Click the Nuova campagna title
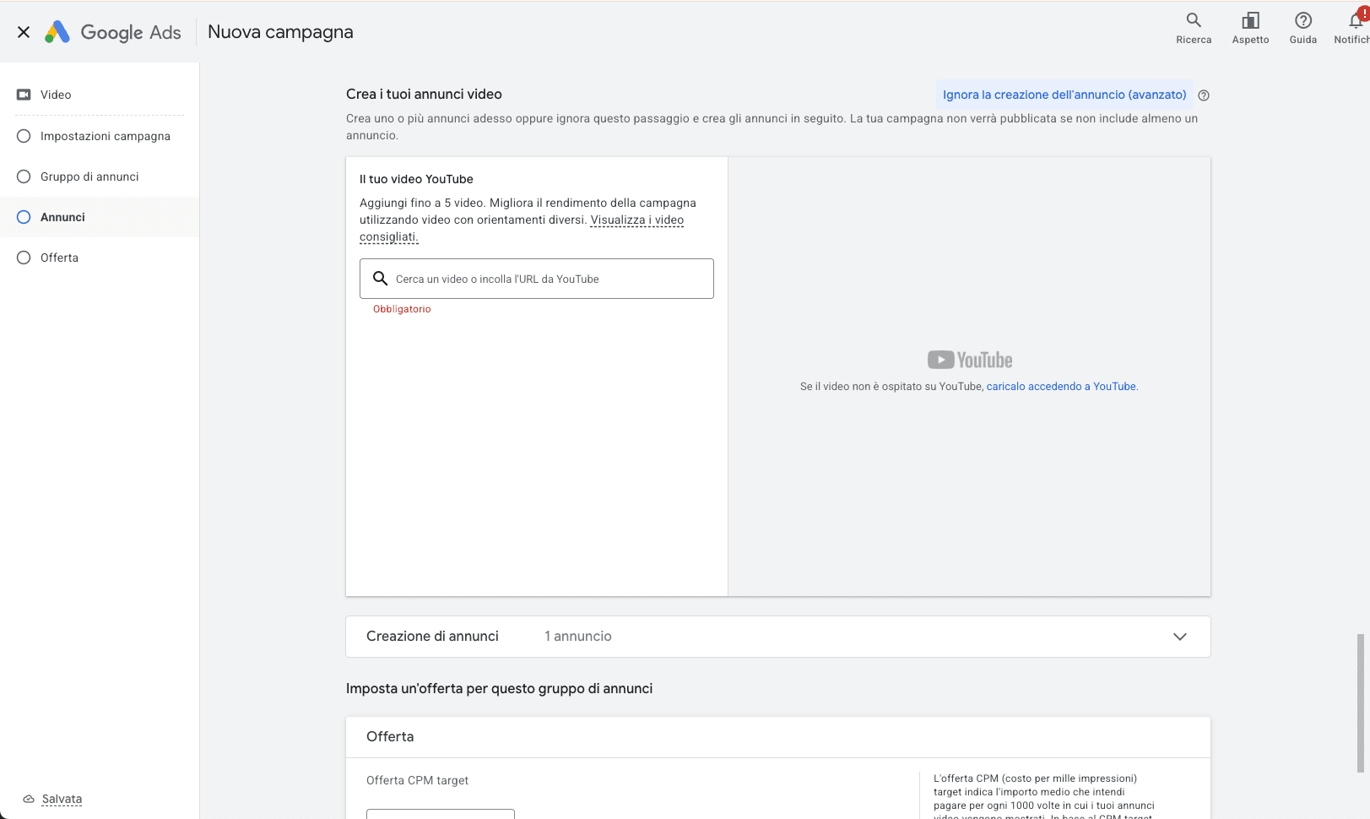 pos(280,32)
